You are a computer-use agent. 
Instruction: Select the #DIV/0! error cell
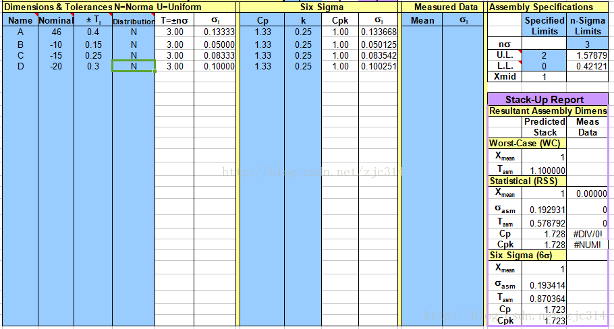[x=588, y=234]
